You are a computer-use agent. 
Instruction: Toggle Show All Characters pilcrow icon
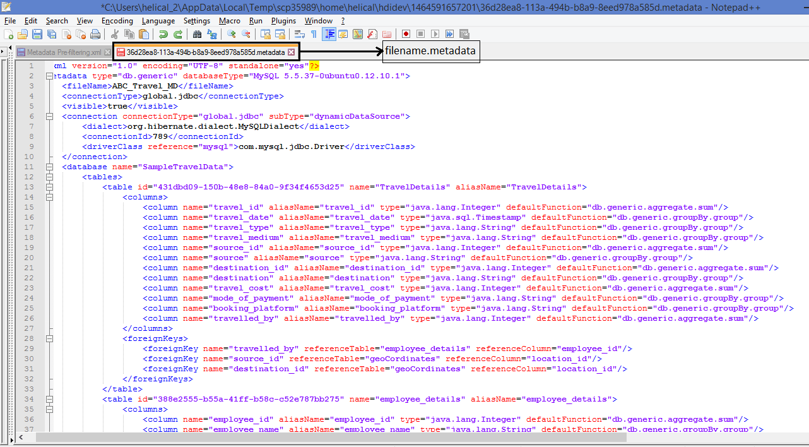[314, 33]
